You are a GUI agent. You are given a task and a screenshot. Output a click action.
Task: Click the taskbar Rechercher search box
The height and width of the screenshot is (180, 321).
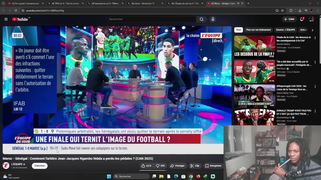(131, 176)
